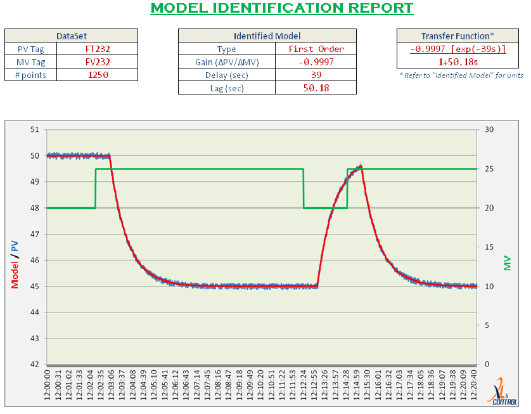This screenshot has height=414, width=531.
Task: Select the DataSet table header
Action: coord(71,36)
